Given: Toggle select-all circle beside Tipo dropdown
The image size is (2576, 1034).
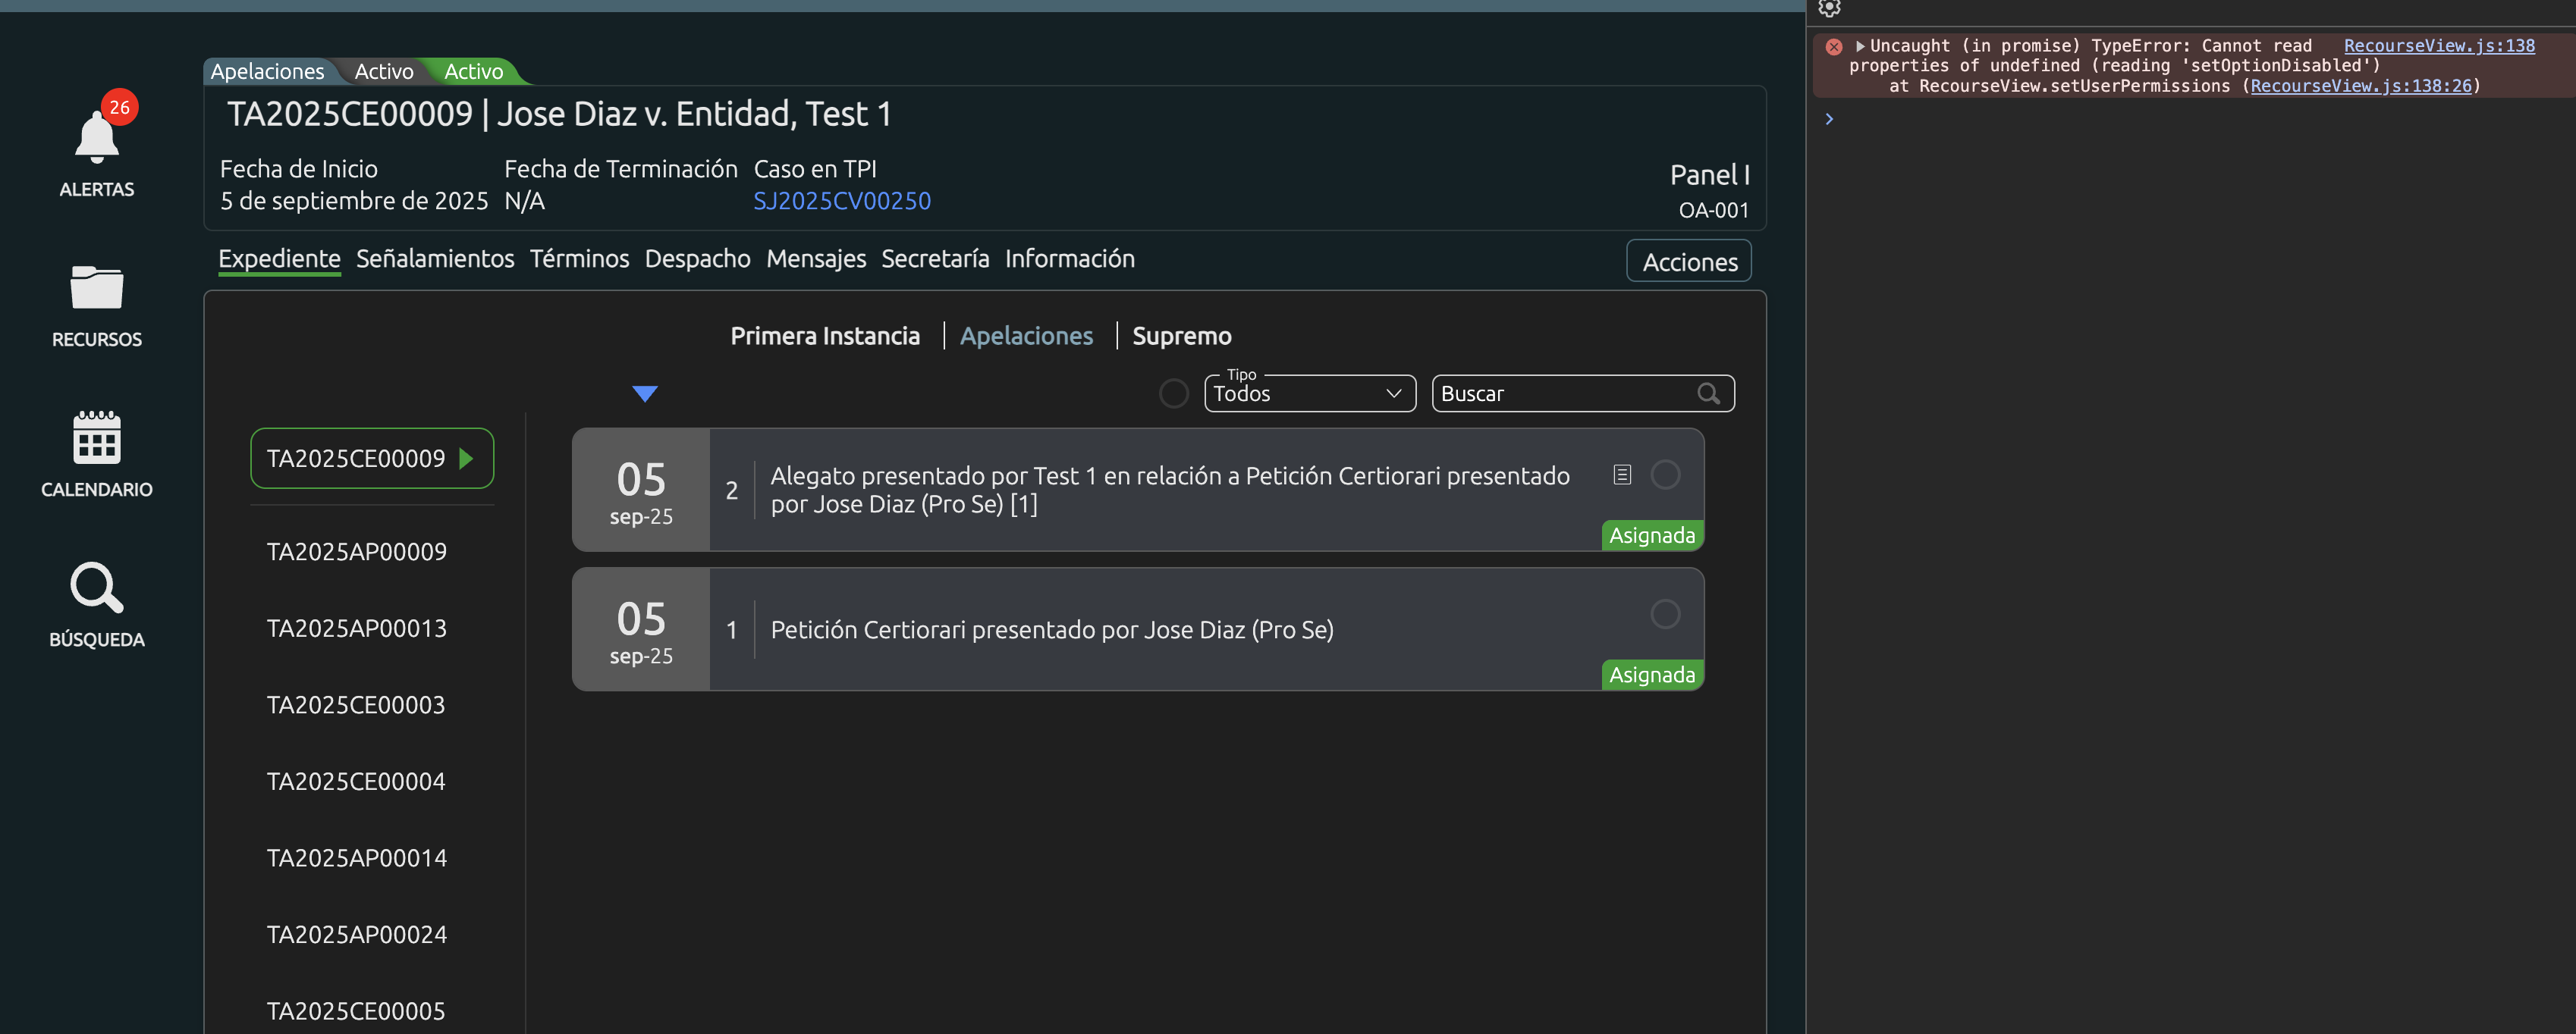Looking at the screenshot, I should pos(1173,393).
